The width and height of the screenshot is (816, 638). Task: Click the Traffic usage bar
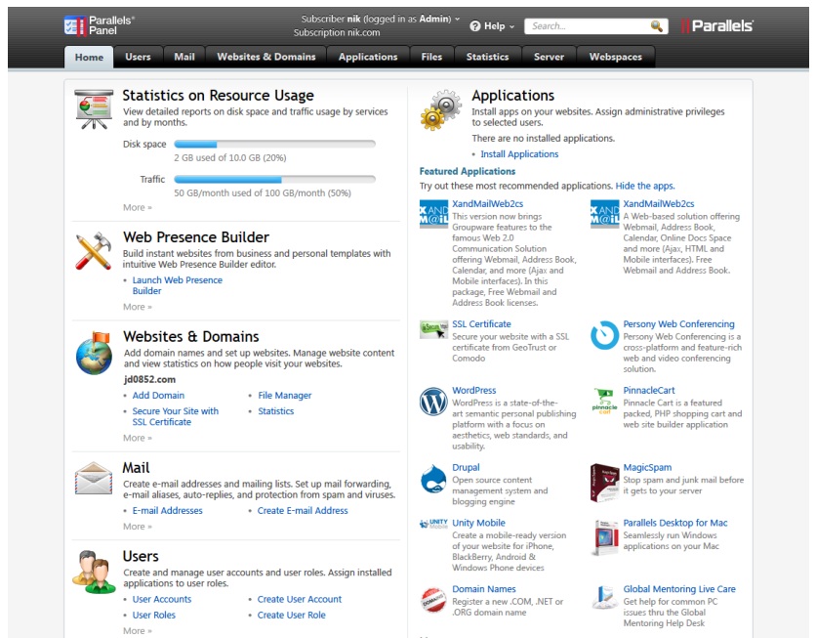(x=275, y=180)
